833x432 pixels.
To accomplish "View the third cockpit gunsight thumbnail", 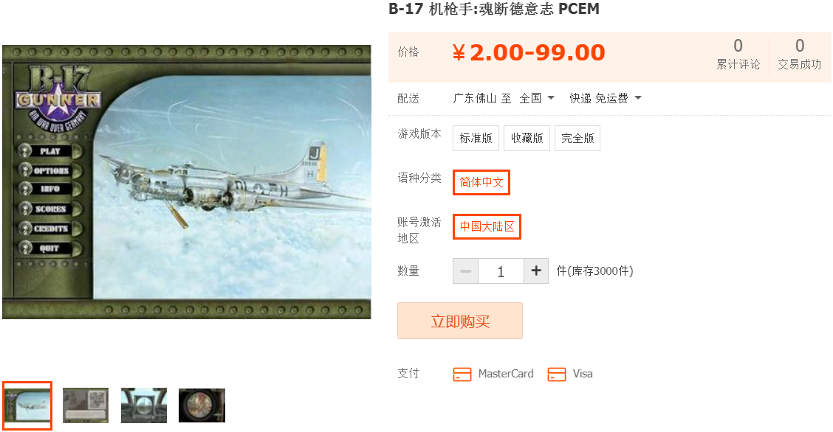I will pos(144,405).
